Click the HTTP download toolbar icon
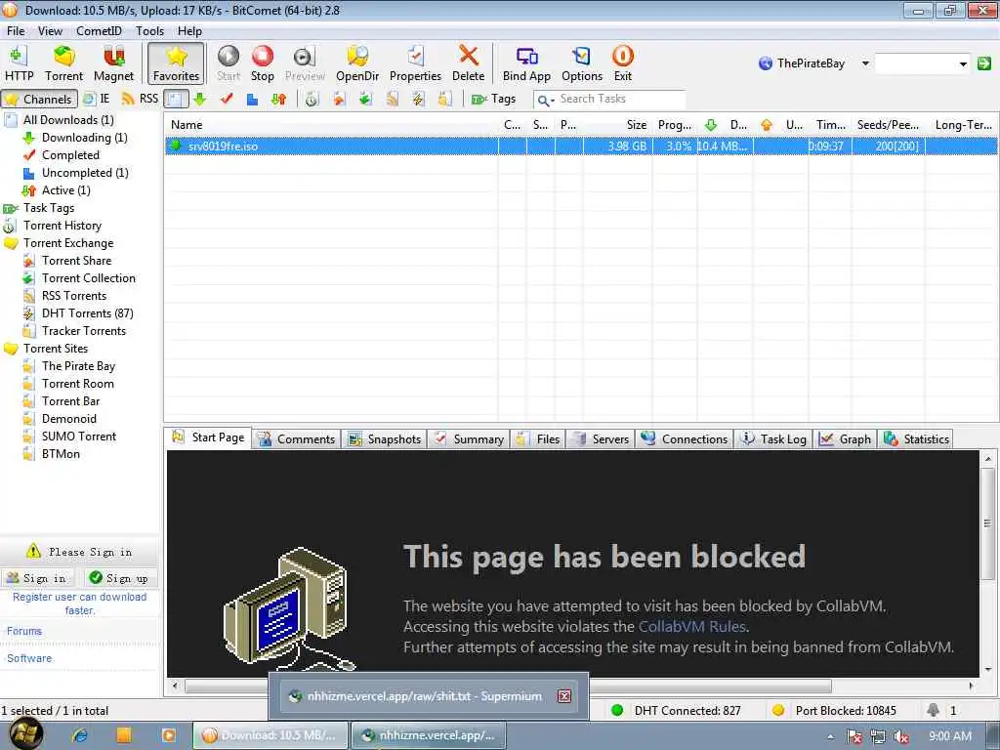Image resolution: width=1000 pixels, height=750 pixels. click(20, 63)
